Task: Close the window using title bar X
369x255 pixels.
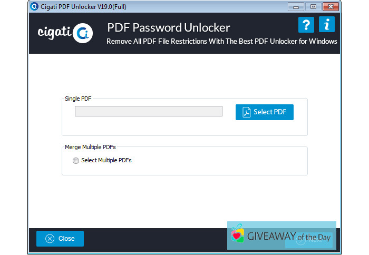Action: coord(329,6)
